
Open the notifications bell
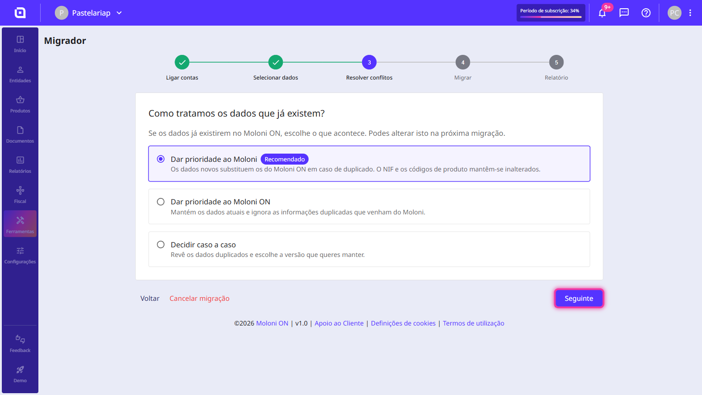[x=602, y=13]
